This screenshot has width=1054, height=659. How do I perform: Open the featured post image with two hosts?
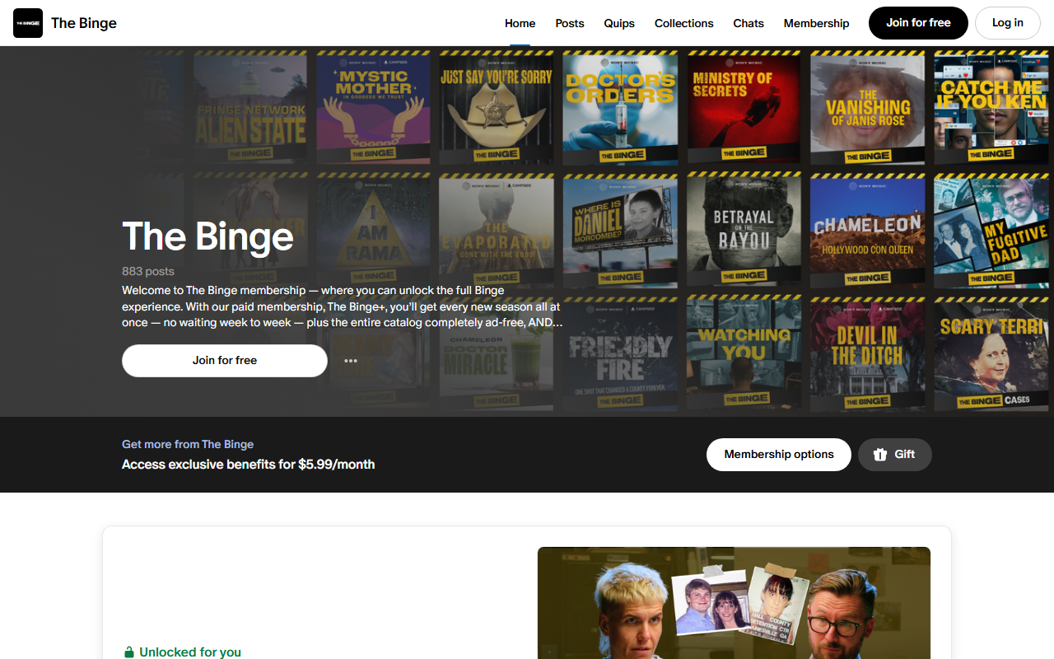coord(734,603)
